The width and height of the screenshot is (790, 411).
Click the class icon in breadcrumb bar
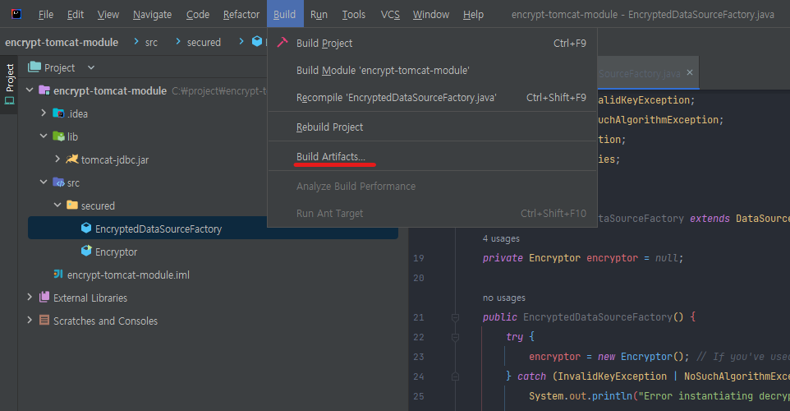[x=257, y=41]
